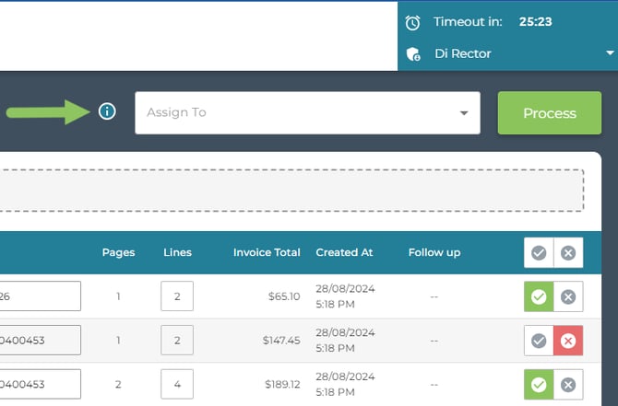Click the timeout alarm clock icon
The height and width of the screenshot is (406, 618).
tap(413, 22)
